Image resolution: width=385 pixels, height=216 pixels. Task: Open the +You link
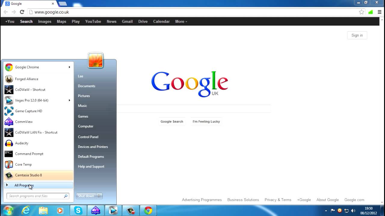click(x=10, y=22)
